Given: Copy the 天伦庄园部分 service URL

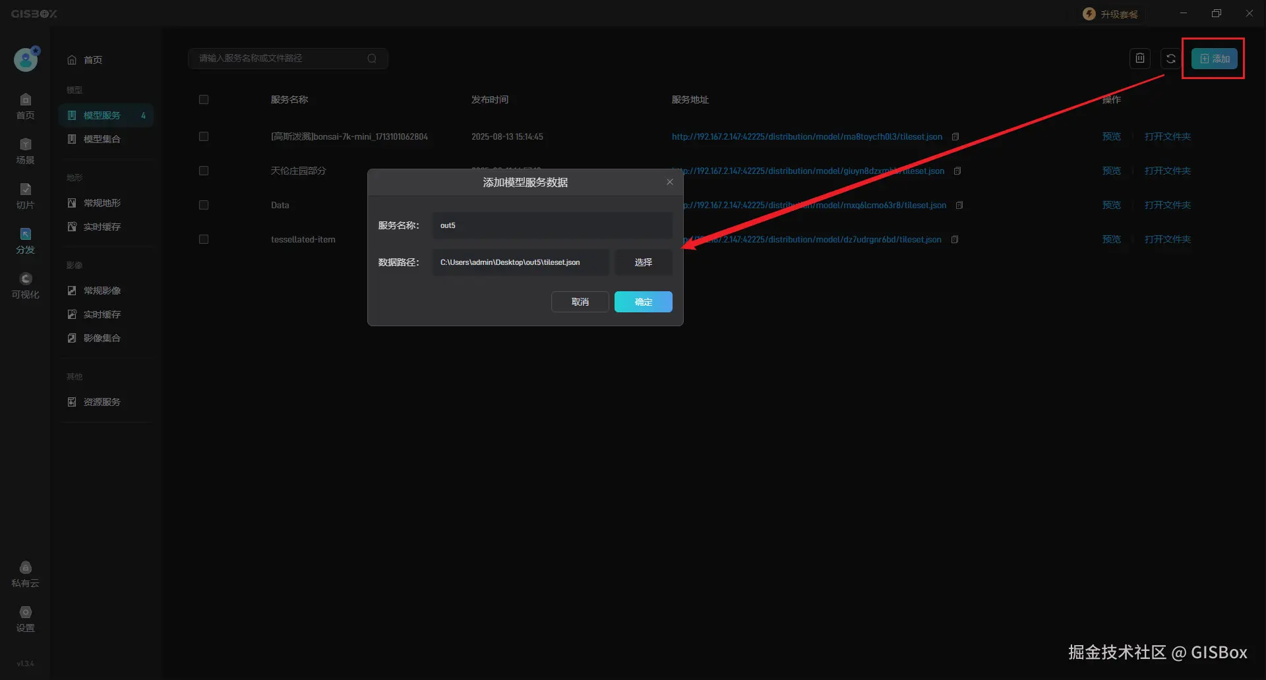Looking at the screenshot, I should 957,171.
